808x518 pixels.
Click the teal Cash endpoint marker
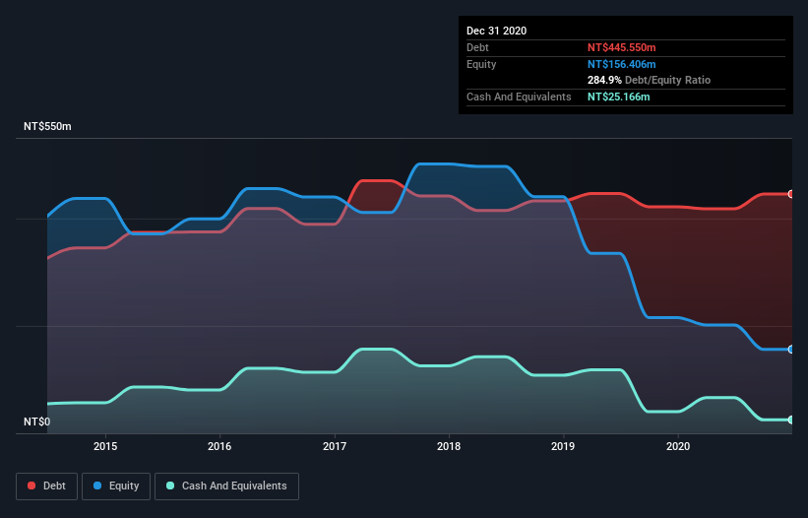point(791,421)
